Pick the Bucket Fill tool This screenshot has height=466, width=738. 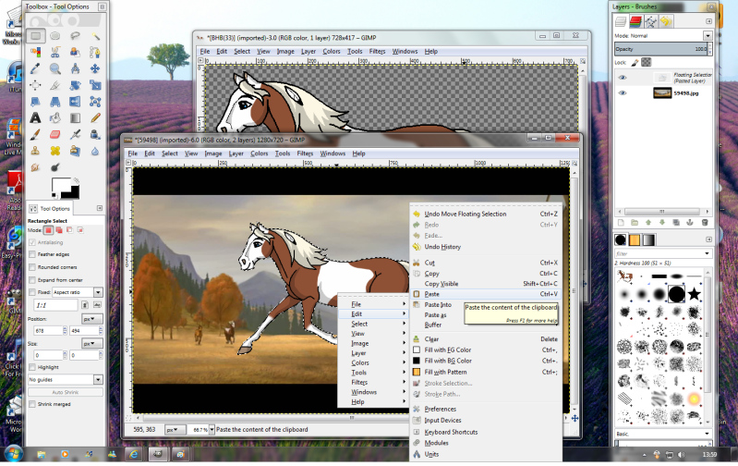tap(55, 117)
